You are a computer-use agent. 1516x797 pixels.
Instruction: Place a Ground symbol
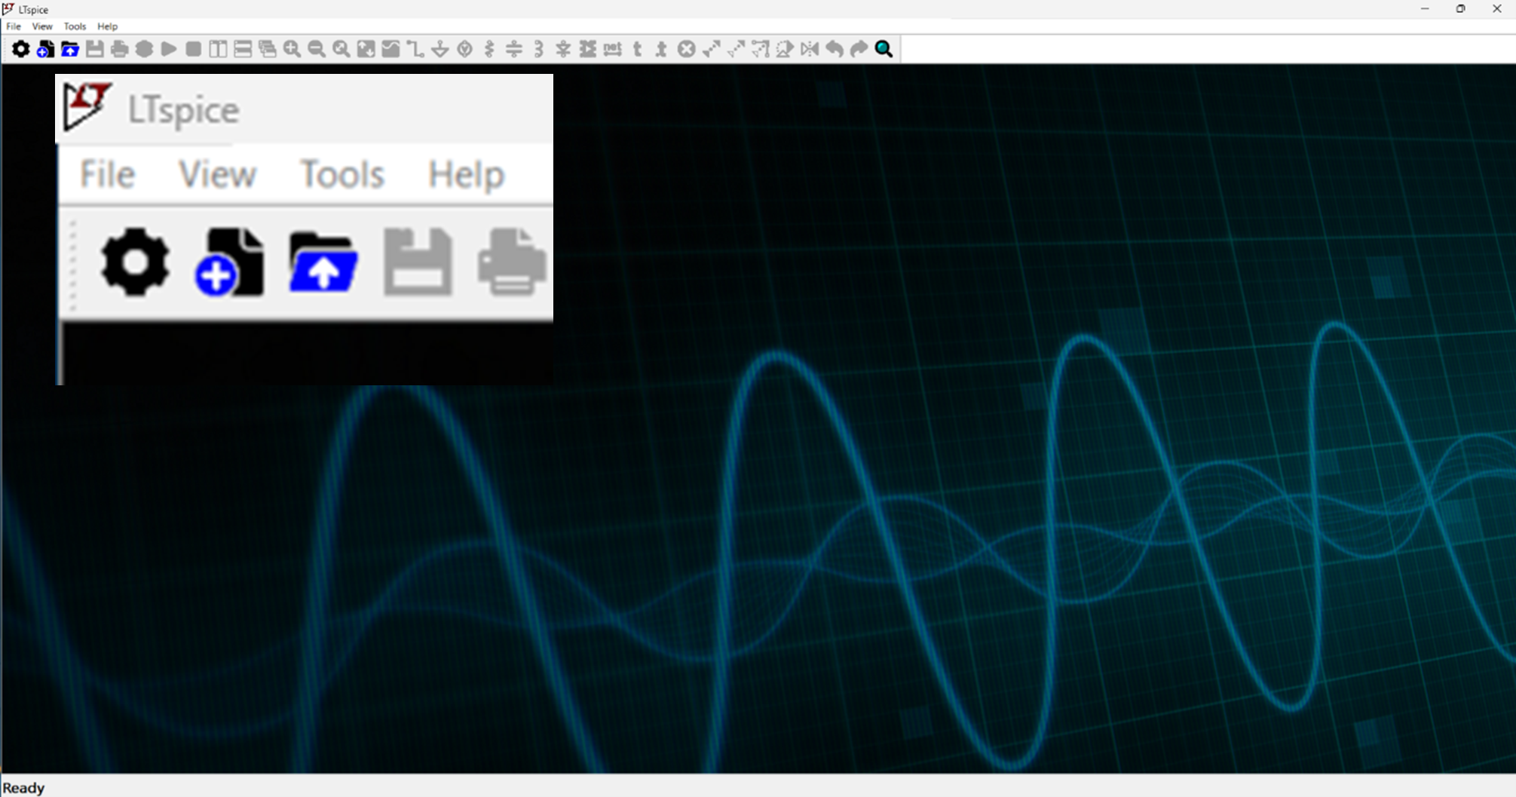point(439,49)
